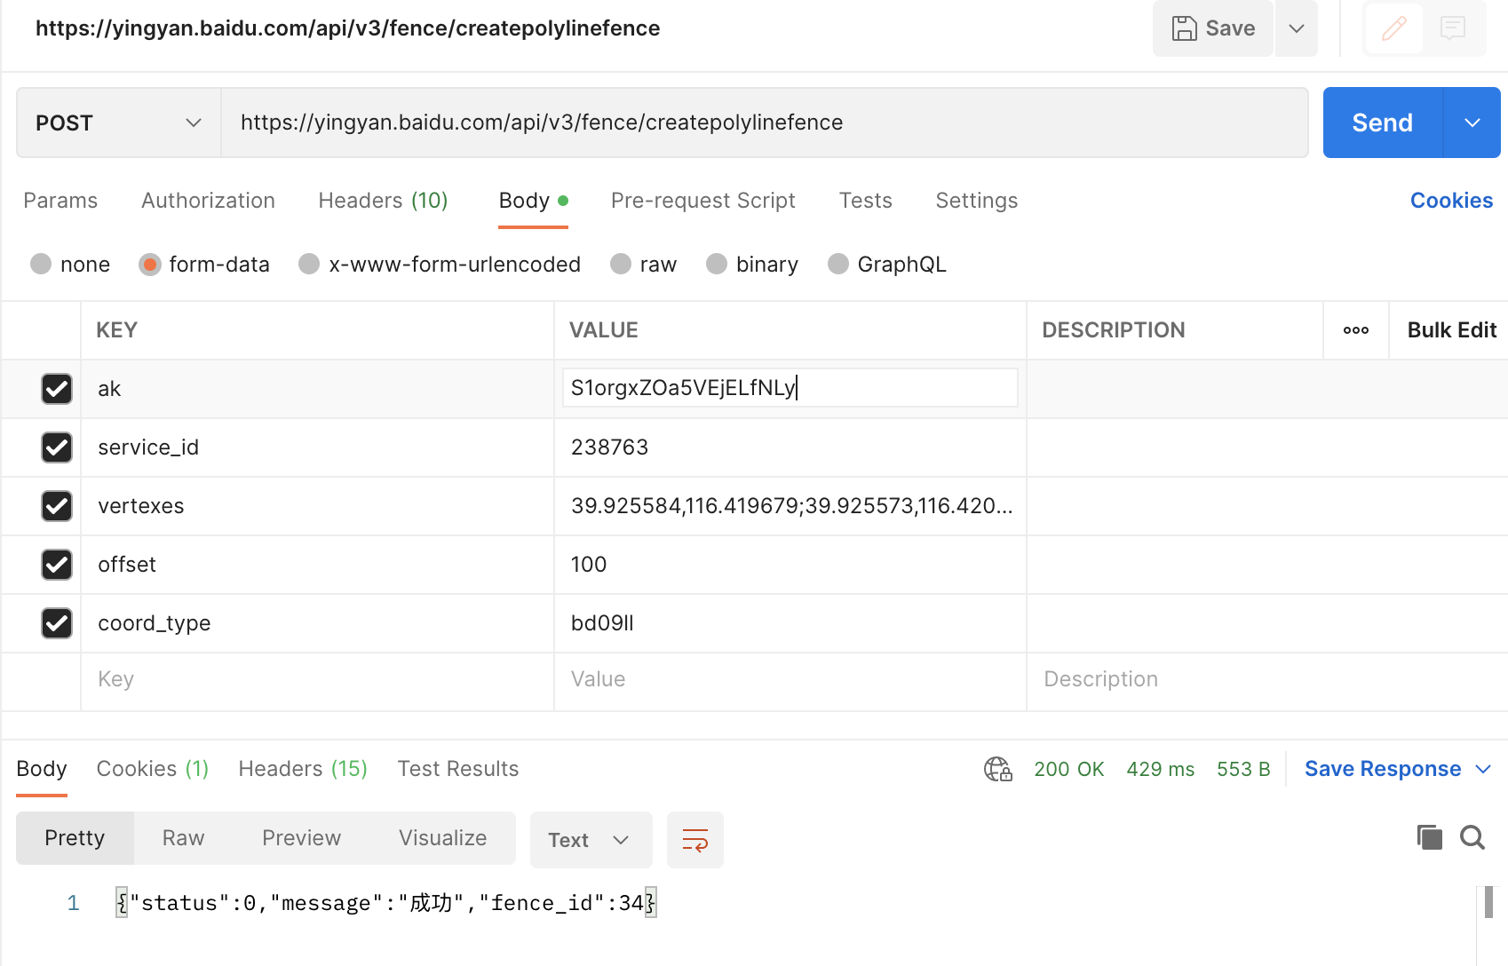Image resolution: width=1508 pixels, height=966 pixels.
Task: Click the Save floppy disk button
Action: tap(1212, 28)
